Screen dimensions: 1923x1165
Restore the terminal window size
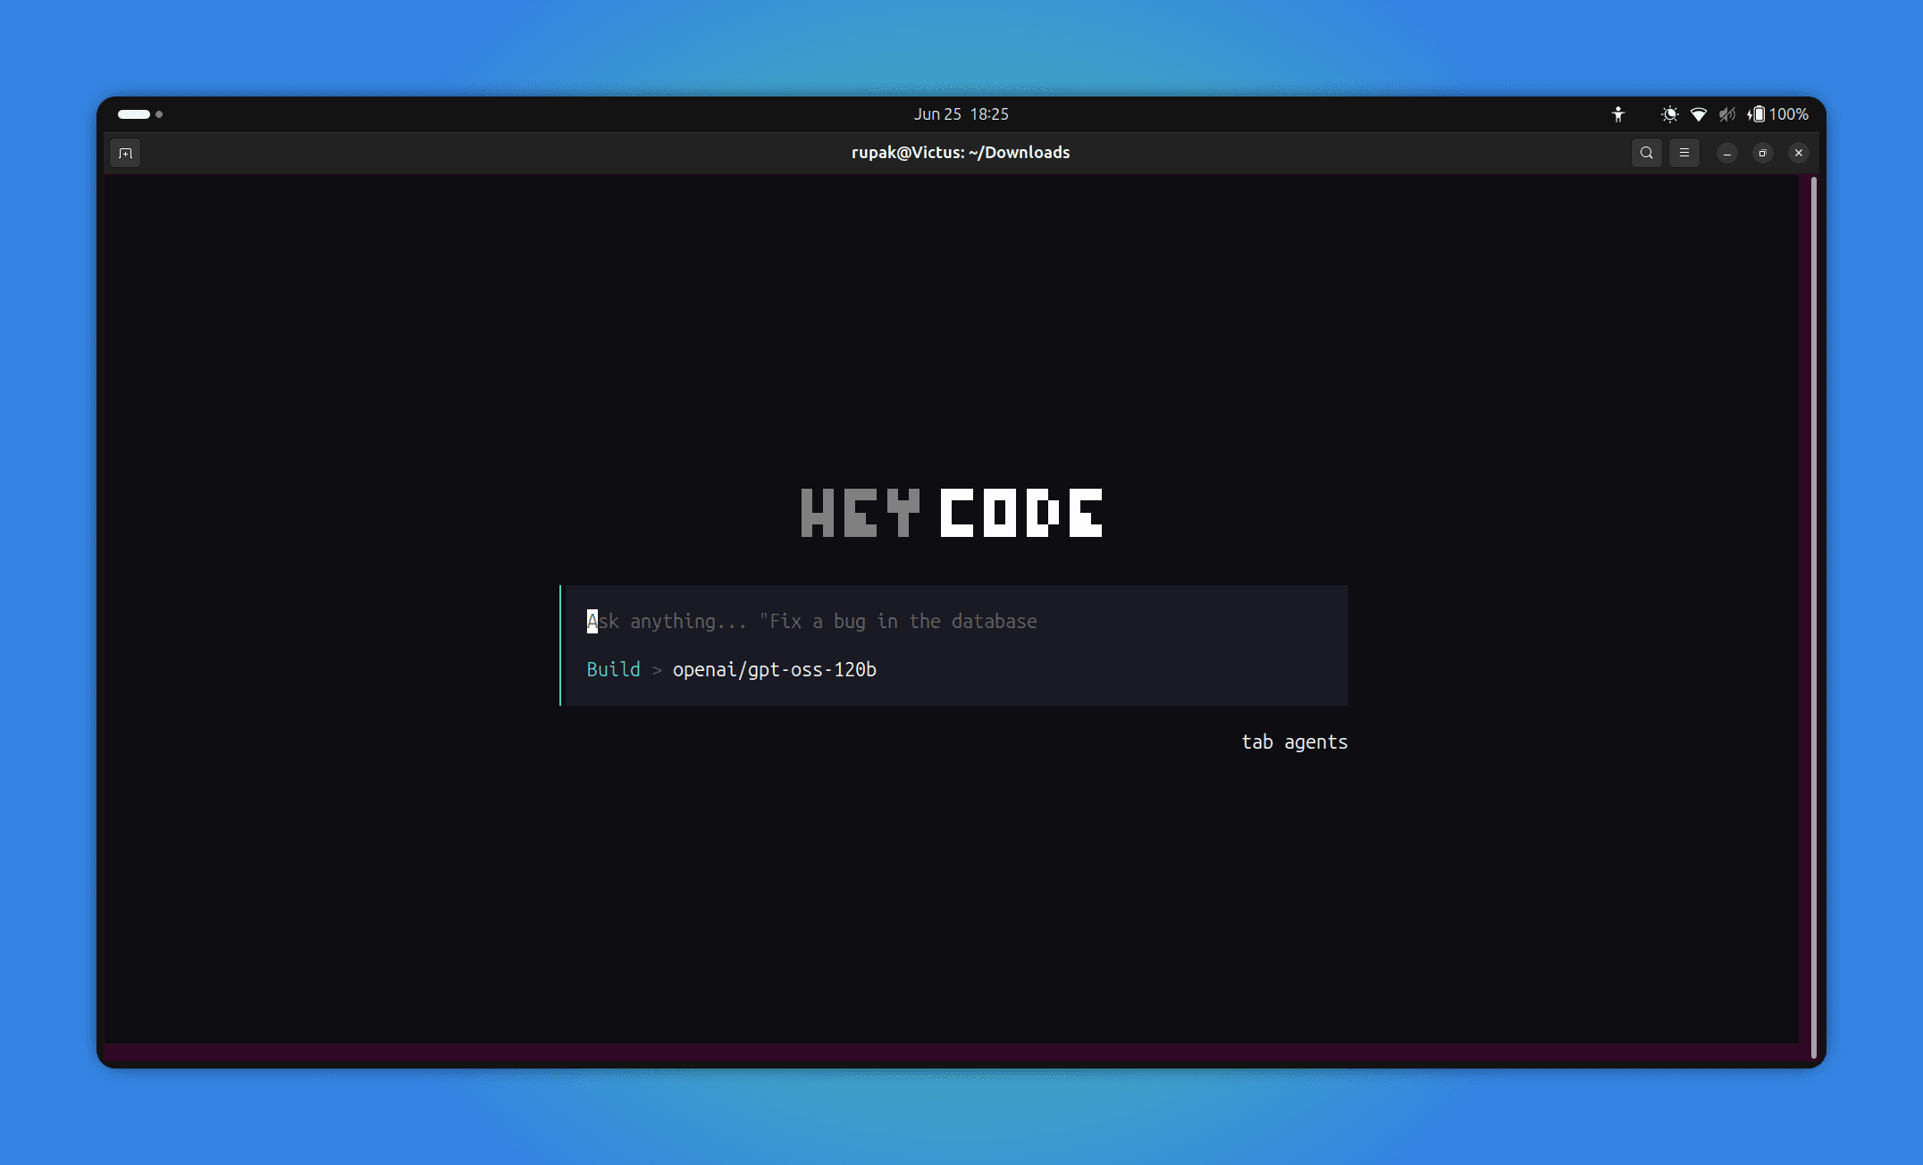(1762, 153)
